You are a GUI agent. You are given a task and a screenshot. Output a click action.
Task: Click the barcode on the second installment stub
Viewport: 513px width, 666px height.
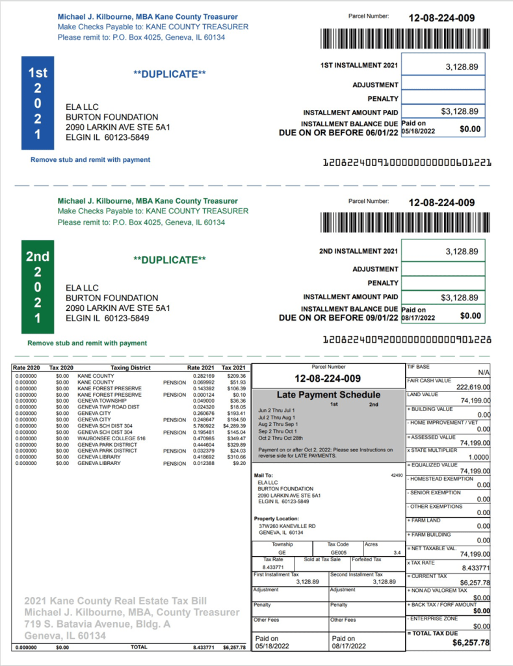tap(402, 223)
